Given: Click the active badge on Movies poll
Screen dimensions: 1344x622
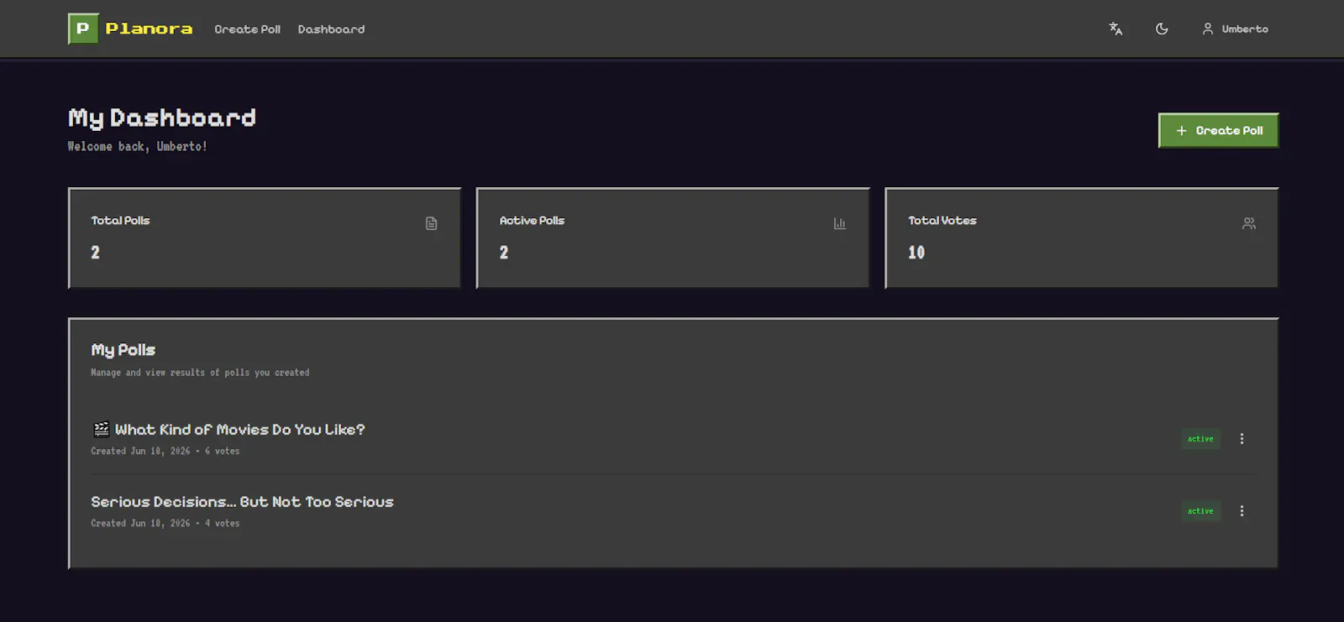Looking at the screenshot, I should click(x=1200, y=439).
